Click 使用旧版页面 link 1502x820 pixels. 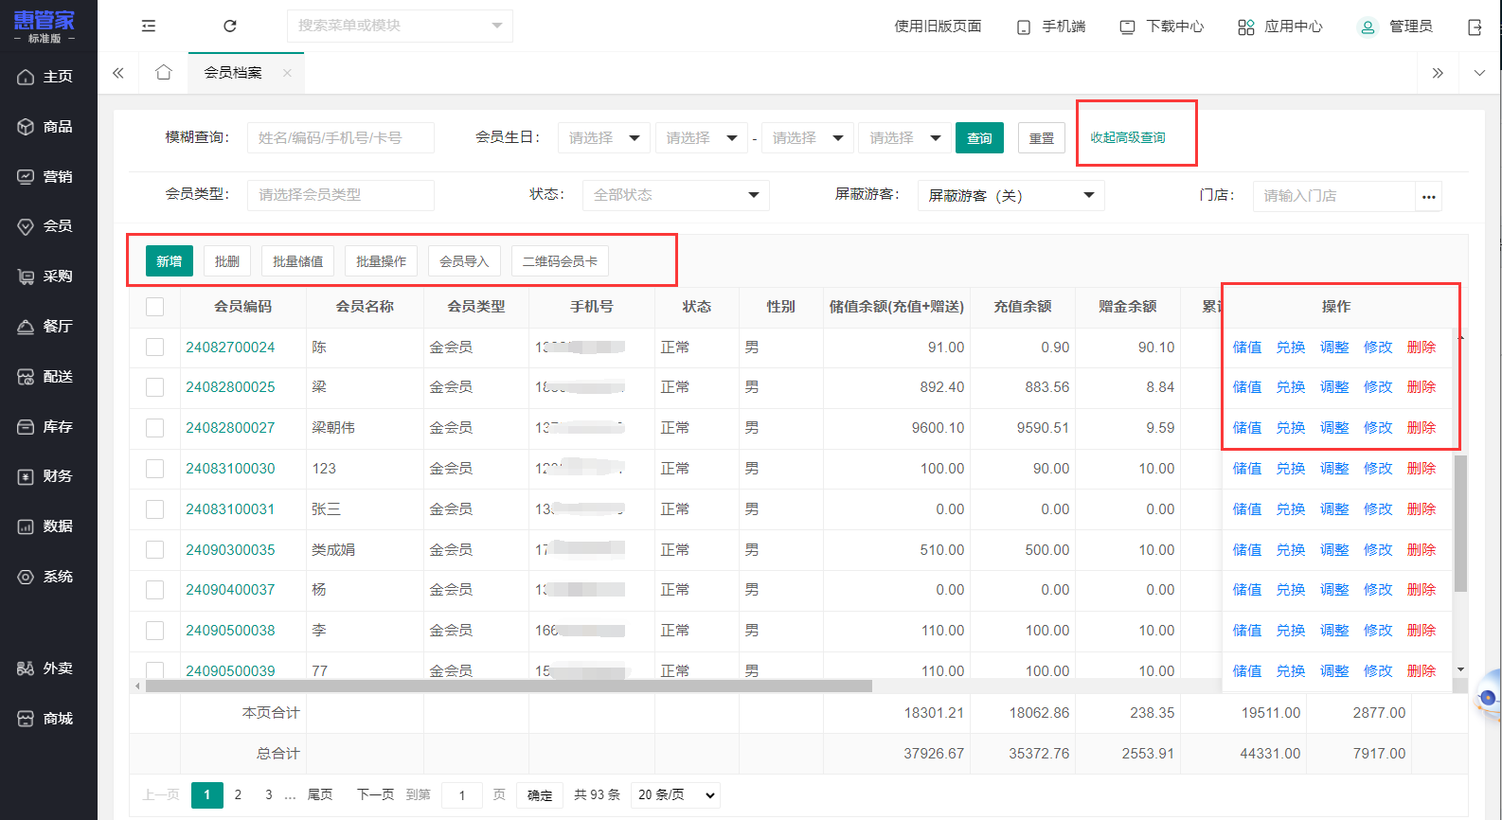pos(938,27)
